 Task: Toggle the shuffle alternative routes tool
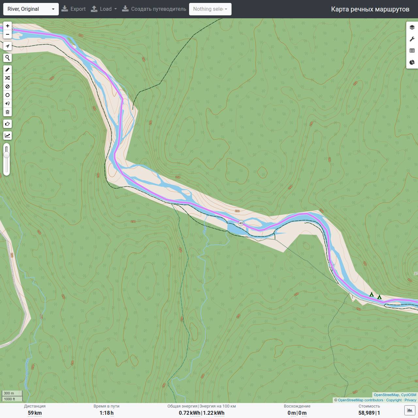coord(8,78)
